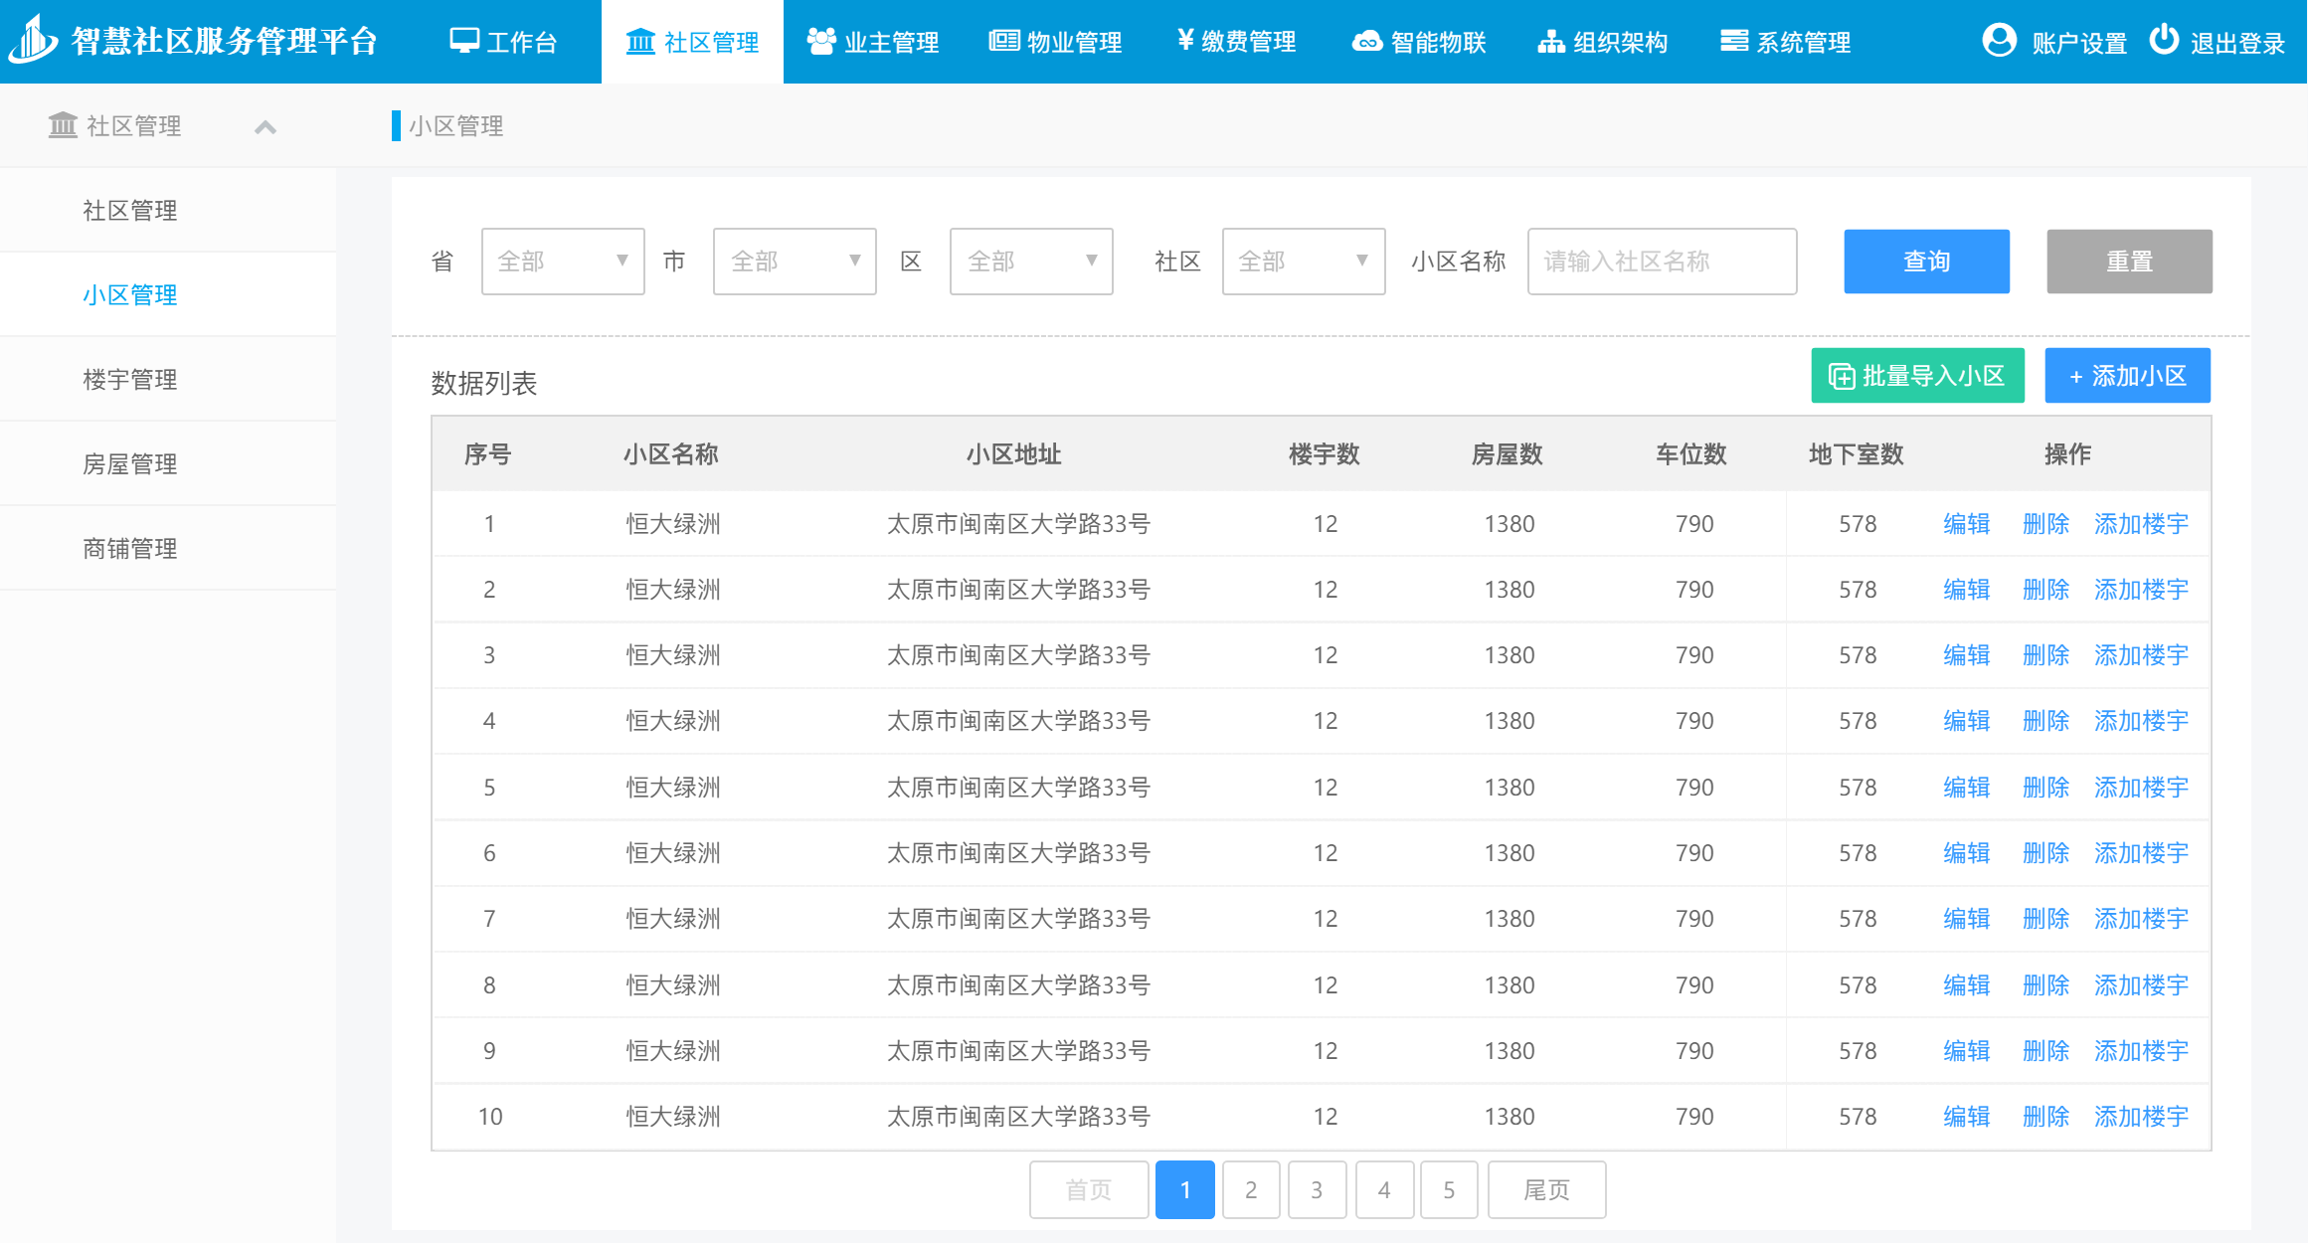Image resolution: width=2308 pixels, height=1243 pixels.
Task: Click the 小区名称 column header
Action: pyautogui.click(x=671, y=454)
